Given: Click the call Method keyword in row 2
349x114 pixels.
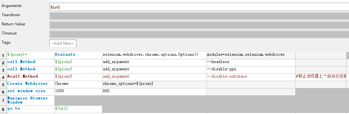Looking at the screenshot, I should (x=31, y=63).
